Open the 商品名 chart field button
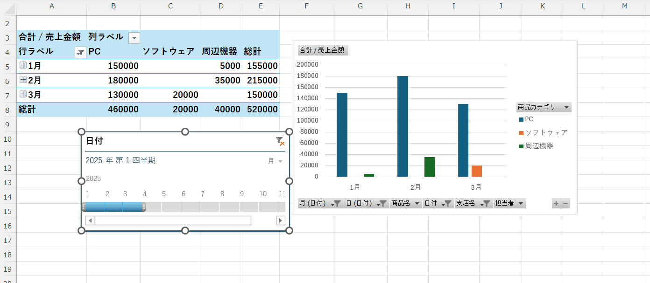 click(x=405, y=203)
